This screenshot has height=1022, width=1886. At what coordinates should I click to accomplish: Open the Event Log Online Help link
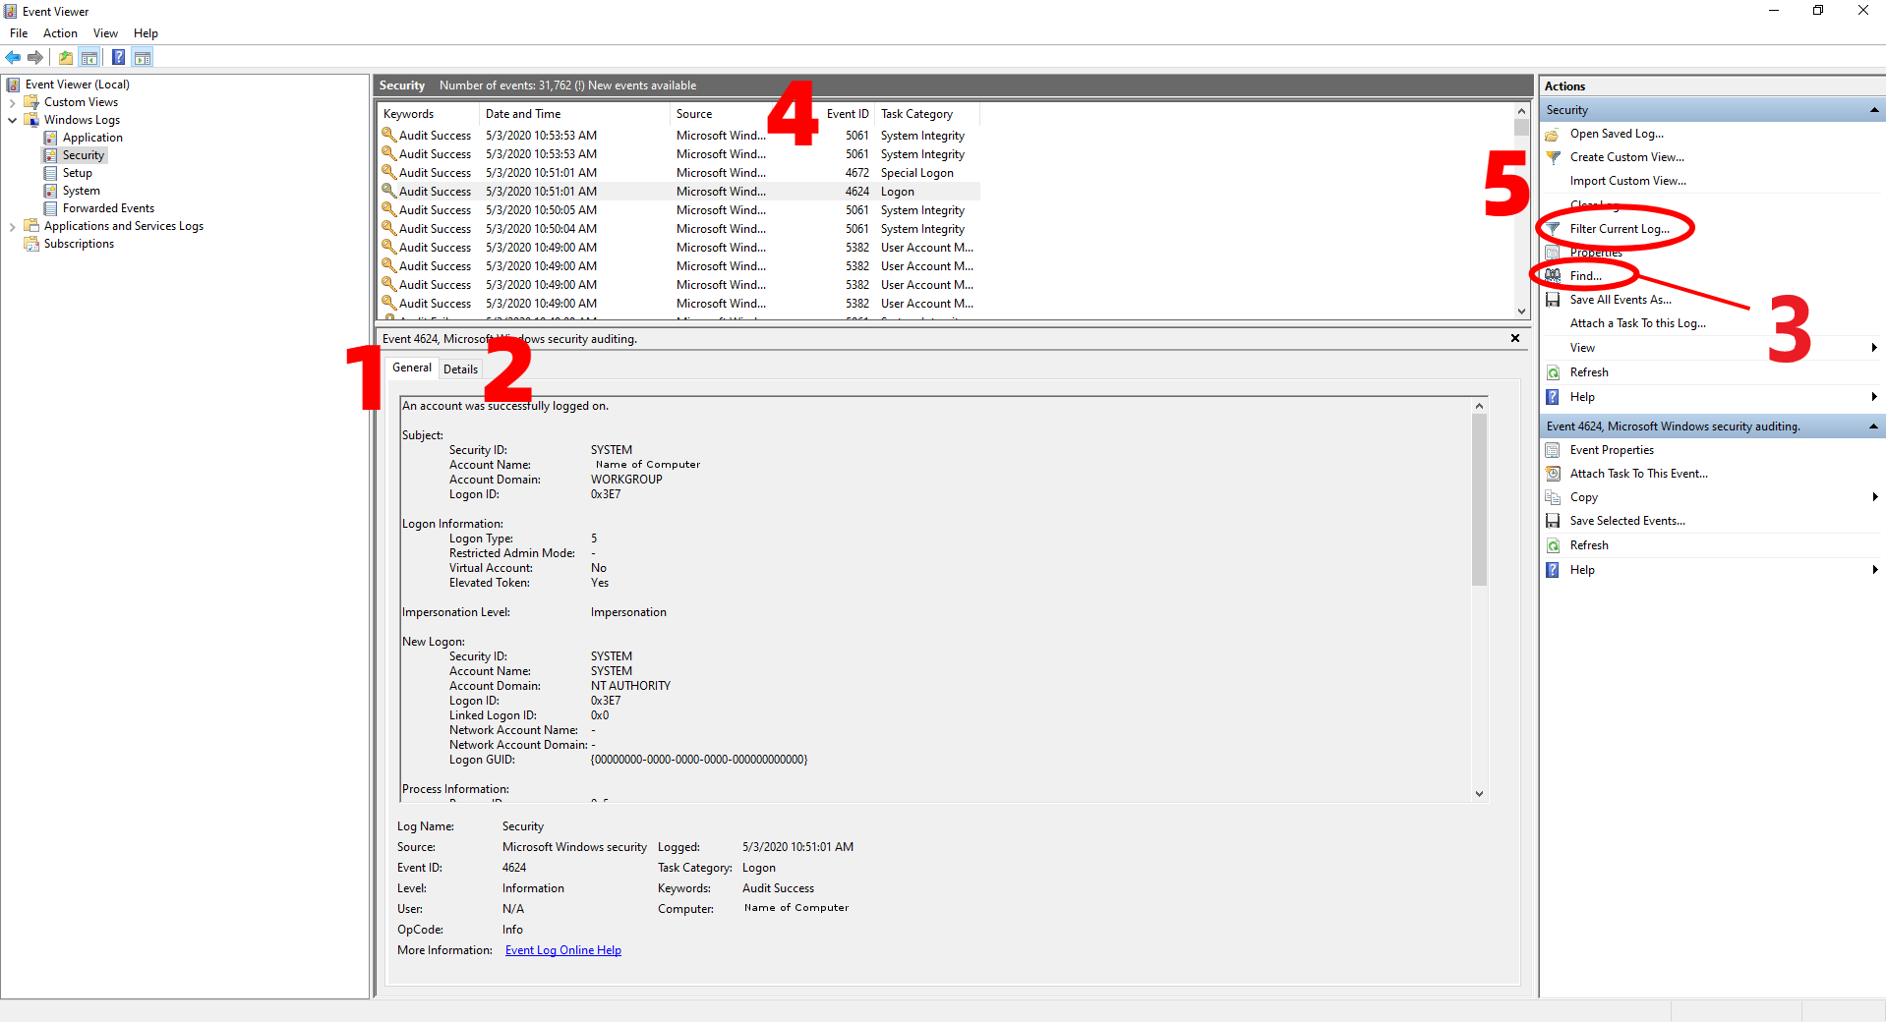pos(562,949)
